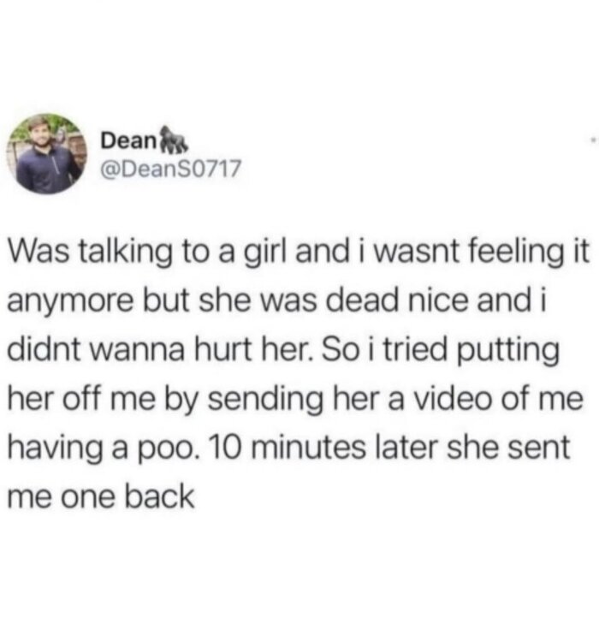Click the line 'anymore but she was dead nice'
Viewport: 599px width, 642px height.
tap(277, 302)
